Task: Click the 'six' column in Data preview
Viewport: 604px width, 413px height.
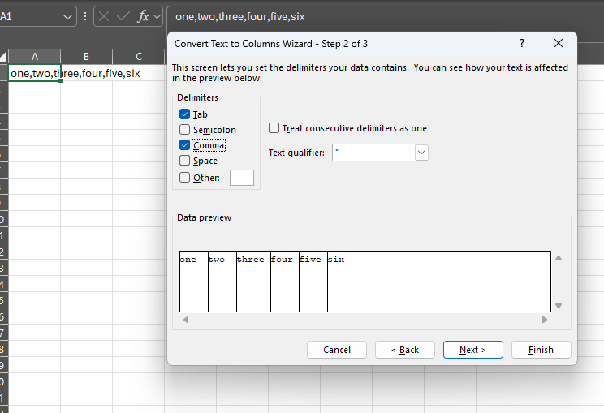Action: (439, 282)
